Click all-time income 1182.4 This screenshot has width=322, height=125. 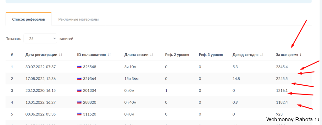pos(282,102)
